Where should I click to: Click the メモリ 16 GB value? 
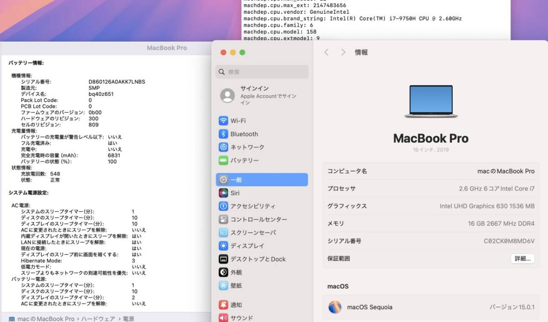pos(501,223)
